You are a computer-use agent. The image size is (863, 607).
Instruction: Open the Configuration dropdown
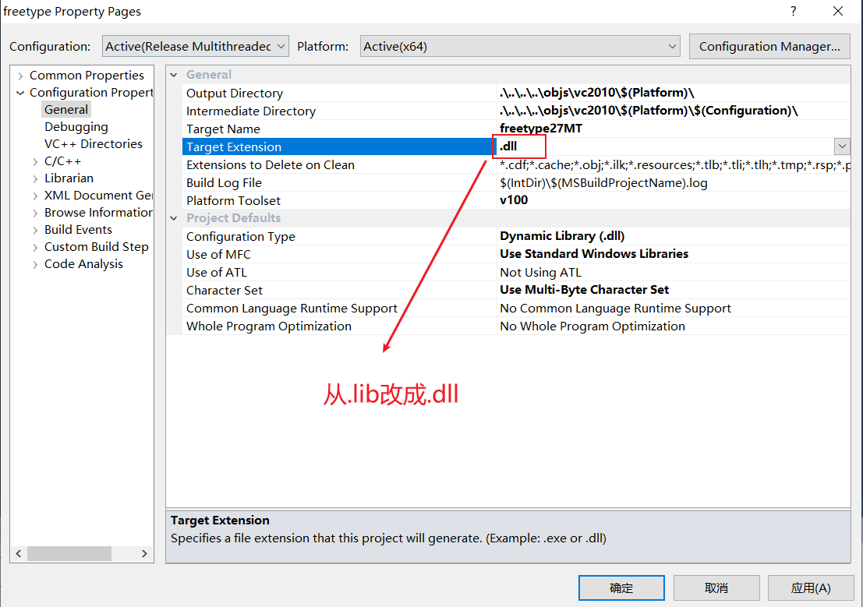[195, 46]
